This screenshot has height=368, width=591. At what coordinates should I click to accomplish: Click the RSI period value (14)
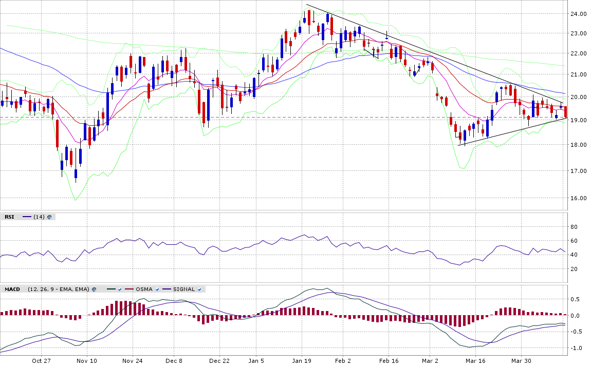[39, 217]
